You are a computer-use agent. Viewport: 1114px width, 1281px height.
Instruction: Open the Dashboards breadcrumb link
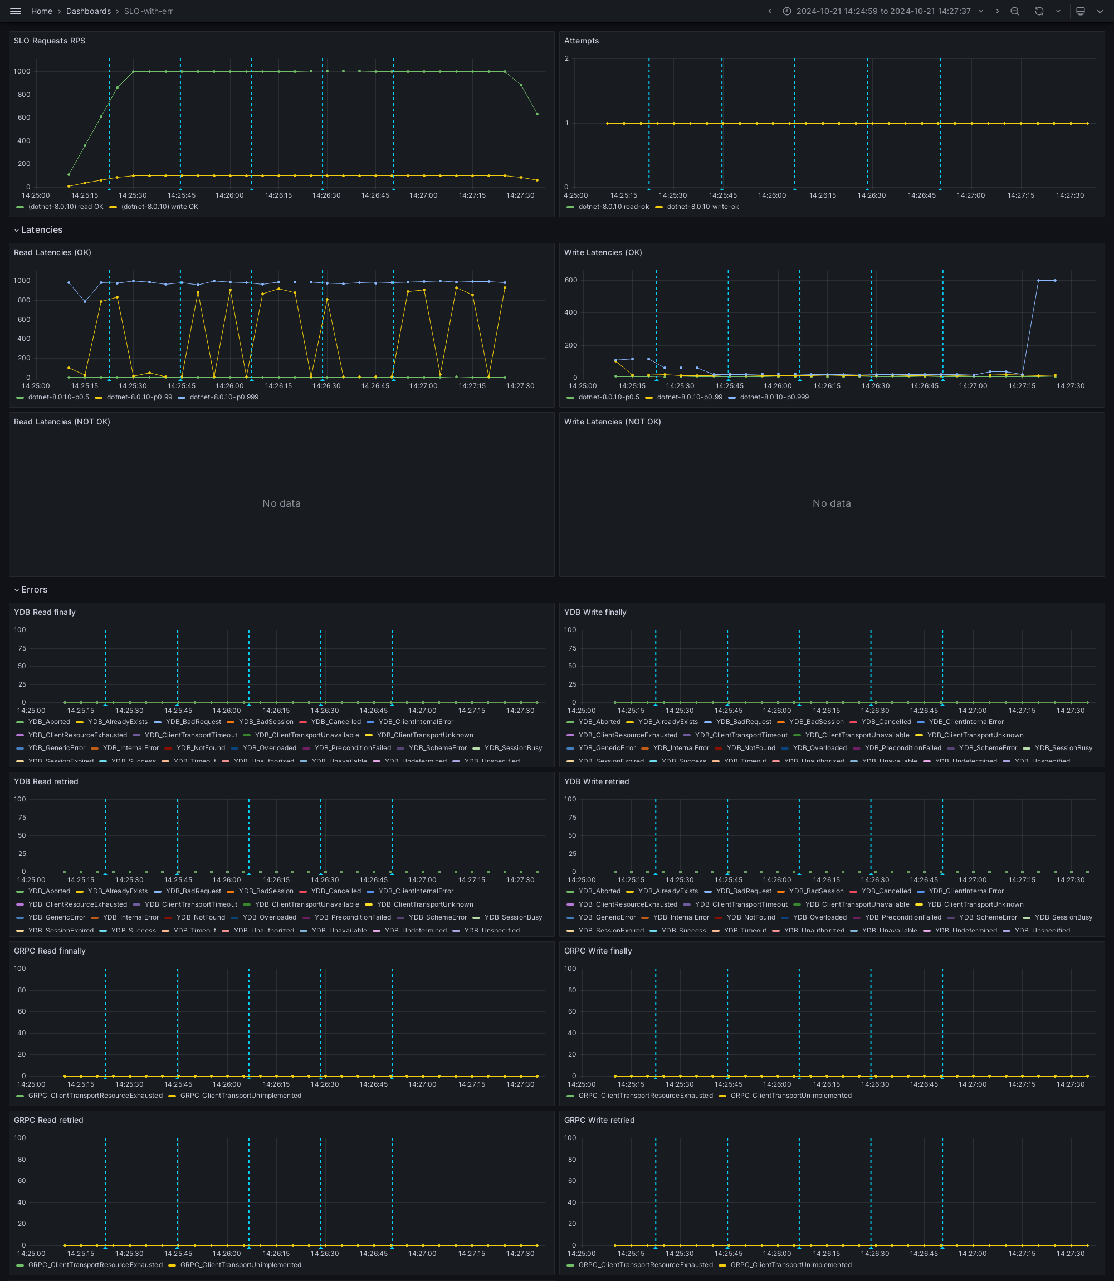click(x=88, y=11)
